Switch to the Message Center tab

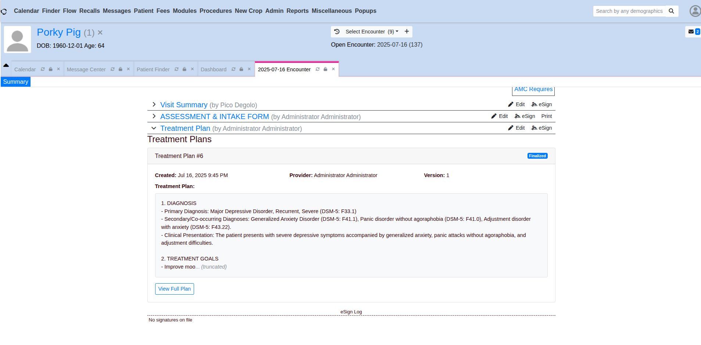86,69
